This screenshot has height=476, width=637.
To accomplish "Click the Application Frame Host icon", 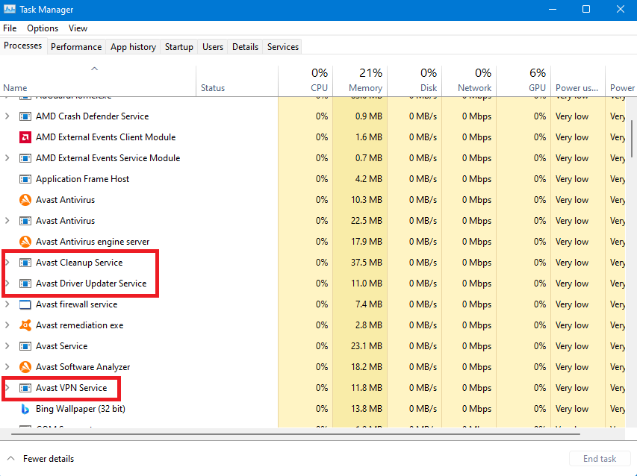I will coord(25,179).
